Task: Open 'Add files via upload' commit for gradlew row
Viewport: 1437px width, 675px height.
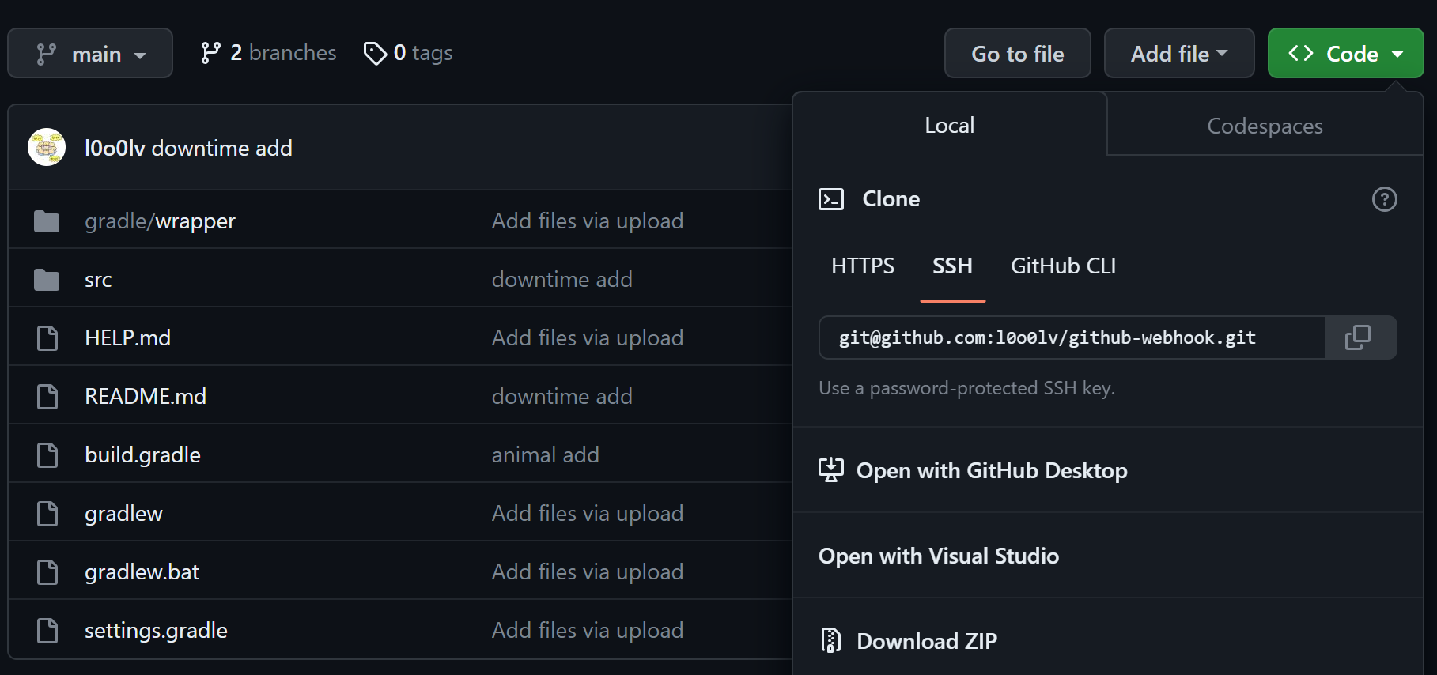Action: point(588,514)
